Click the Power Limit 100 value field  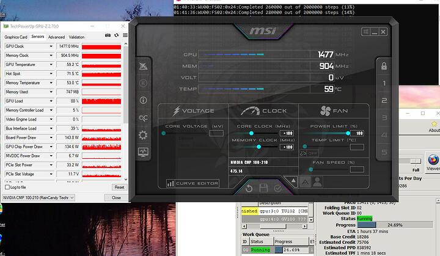(357, 133)
